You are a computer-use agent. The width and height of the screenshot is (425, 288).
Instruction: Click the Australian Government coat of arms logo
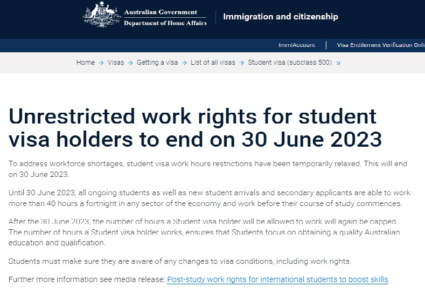[x=102, y=15]
